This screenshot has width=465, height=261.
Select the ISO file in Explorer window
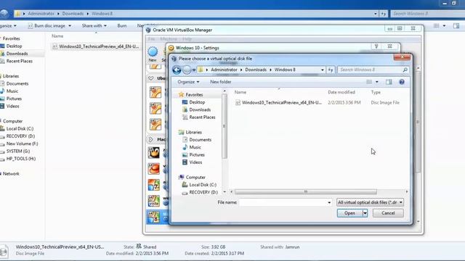(95, 46)
